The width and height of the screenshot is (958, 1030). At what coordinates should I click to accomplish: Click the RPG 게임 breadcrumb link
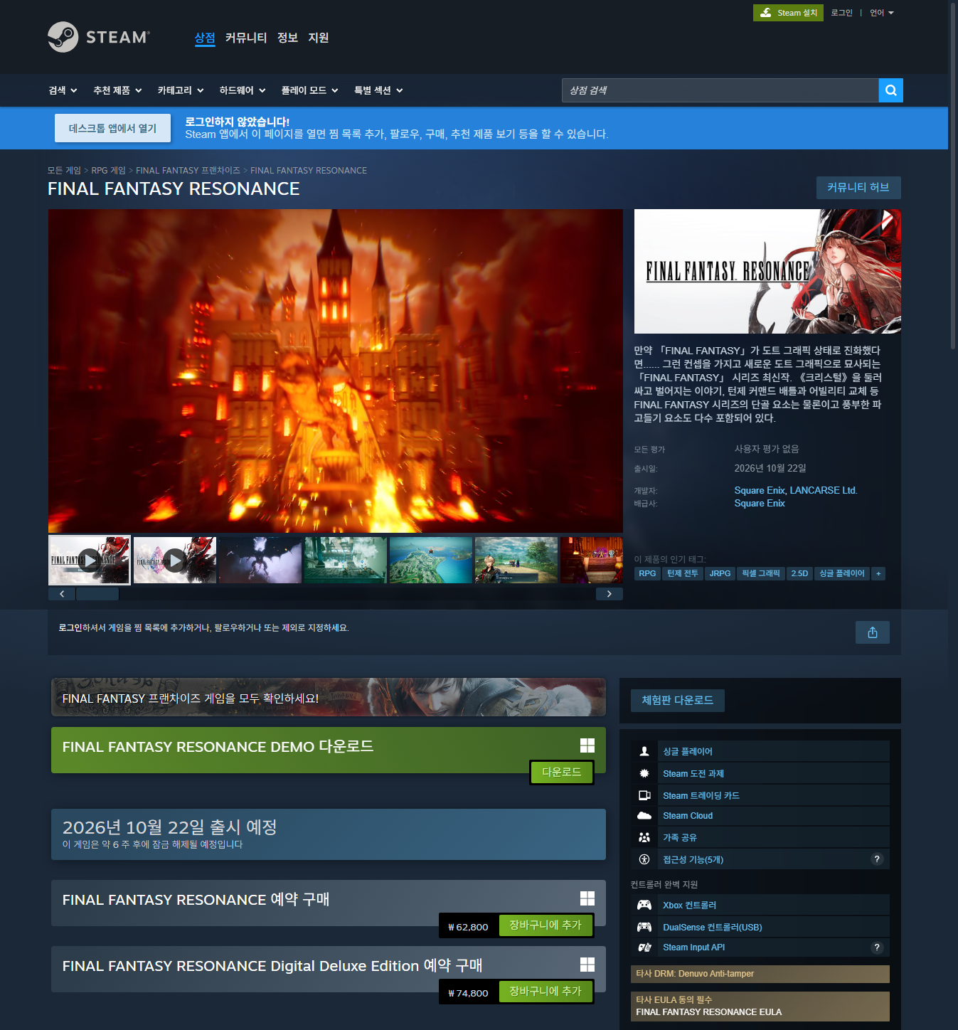tap(108, 171)
